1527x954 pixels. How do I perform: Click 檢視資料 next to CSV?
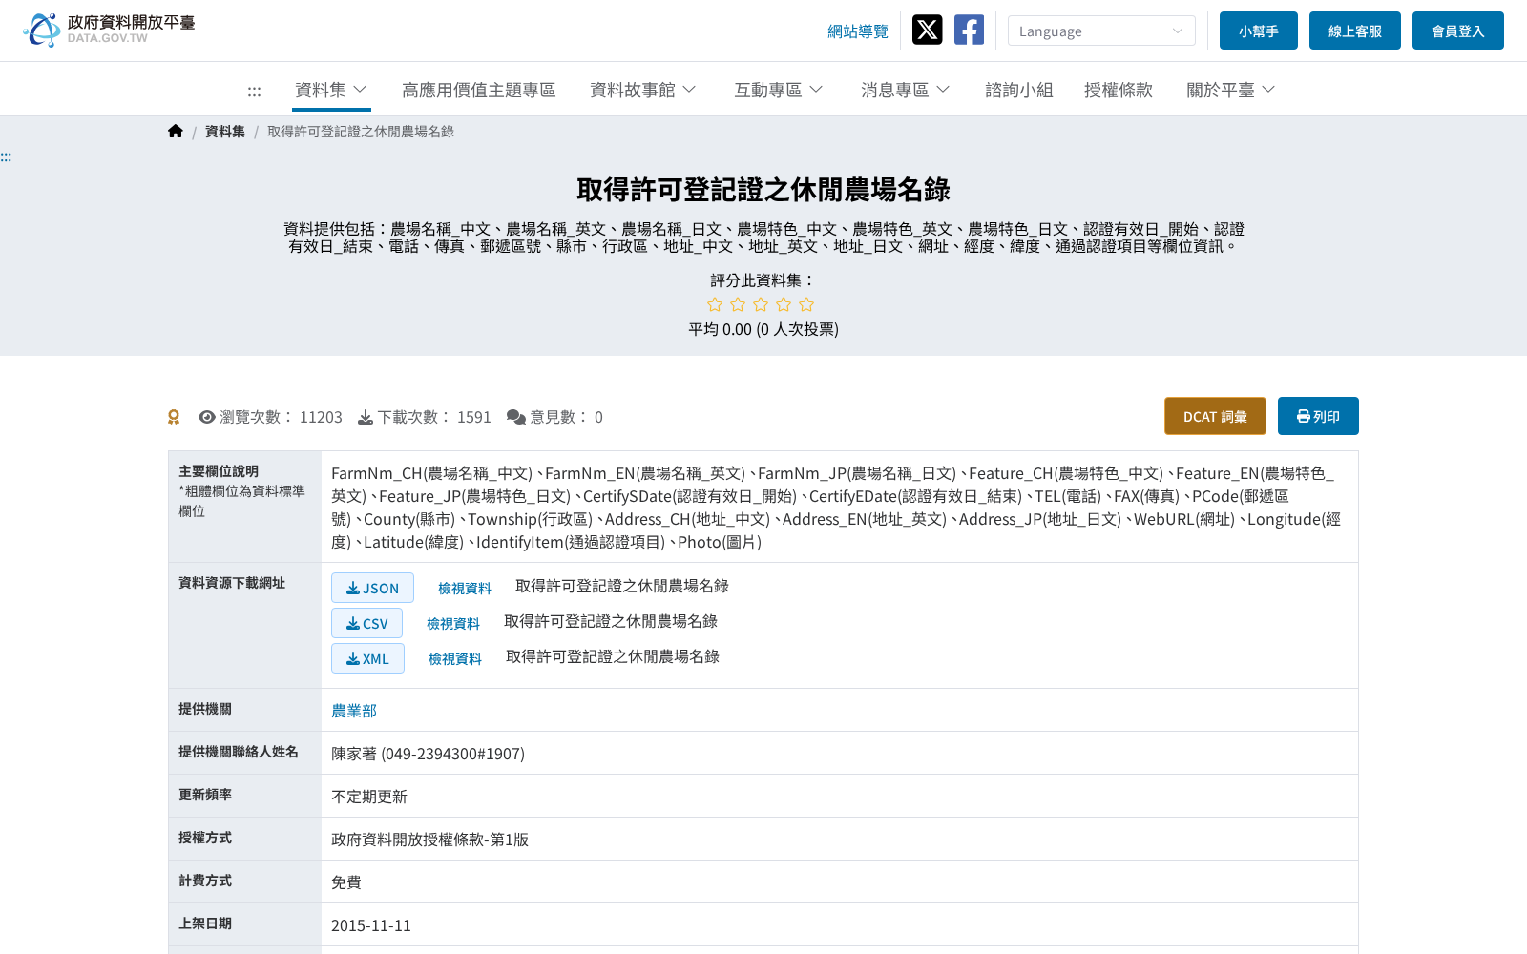pos(453,624)
